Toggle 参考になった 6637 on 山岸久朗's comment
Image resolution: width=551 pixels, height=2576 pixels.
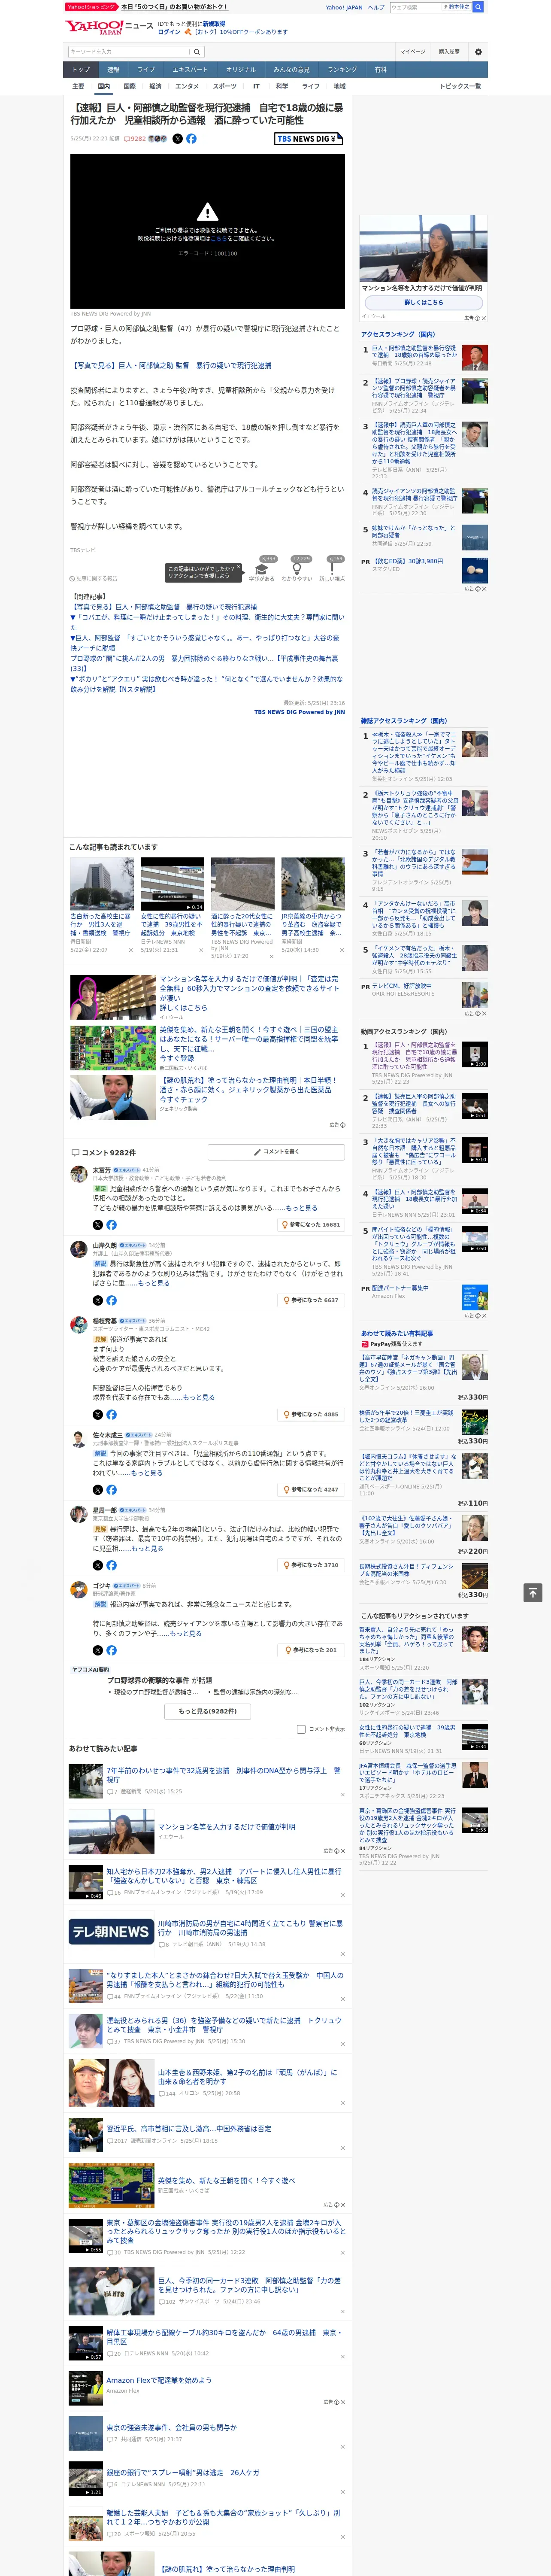pos(311,1300)
